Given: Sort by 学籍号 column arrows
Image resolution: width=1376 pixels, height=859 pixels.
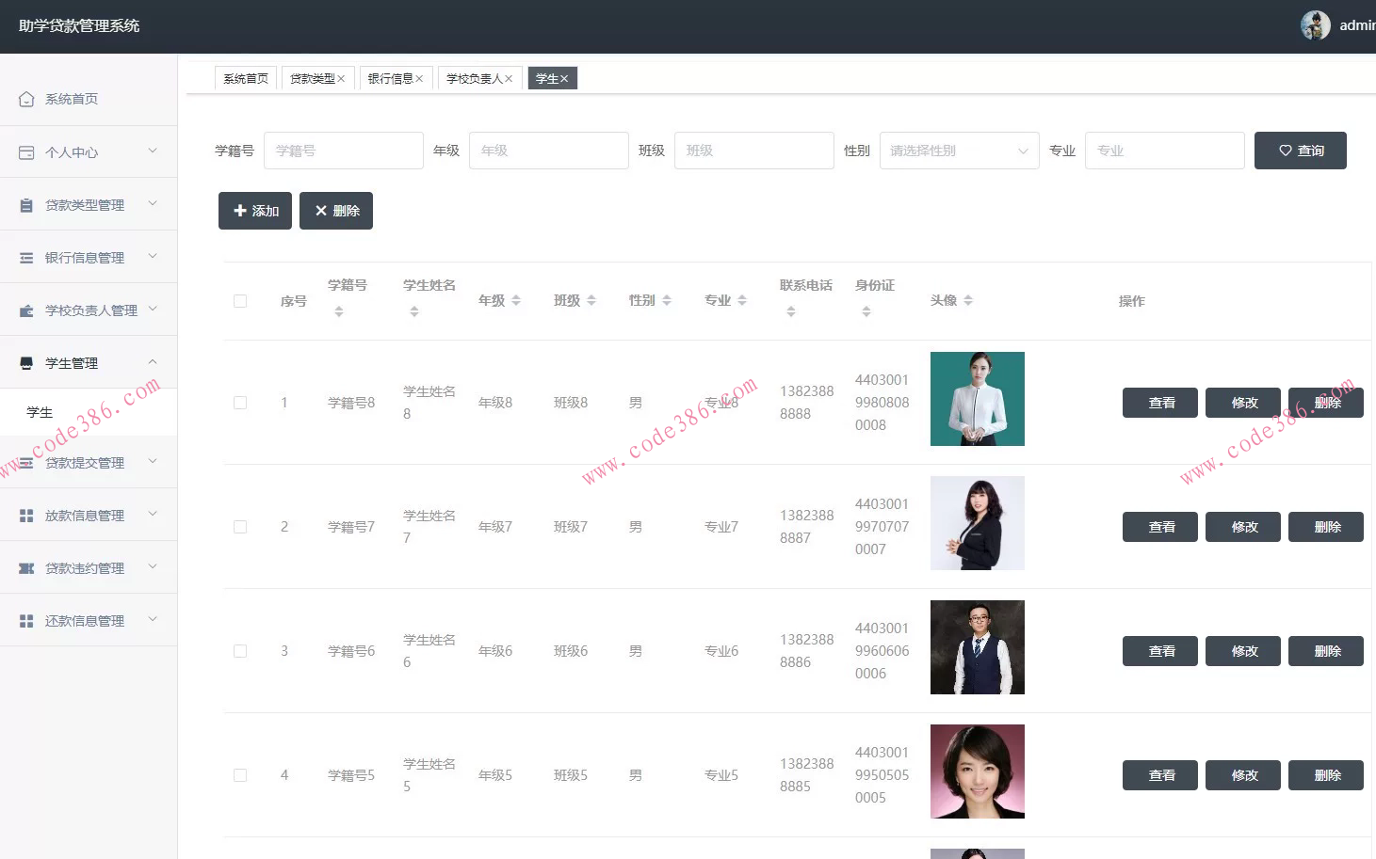Looking at the screenshot, I should pos(339,311).
